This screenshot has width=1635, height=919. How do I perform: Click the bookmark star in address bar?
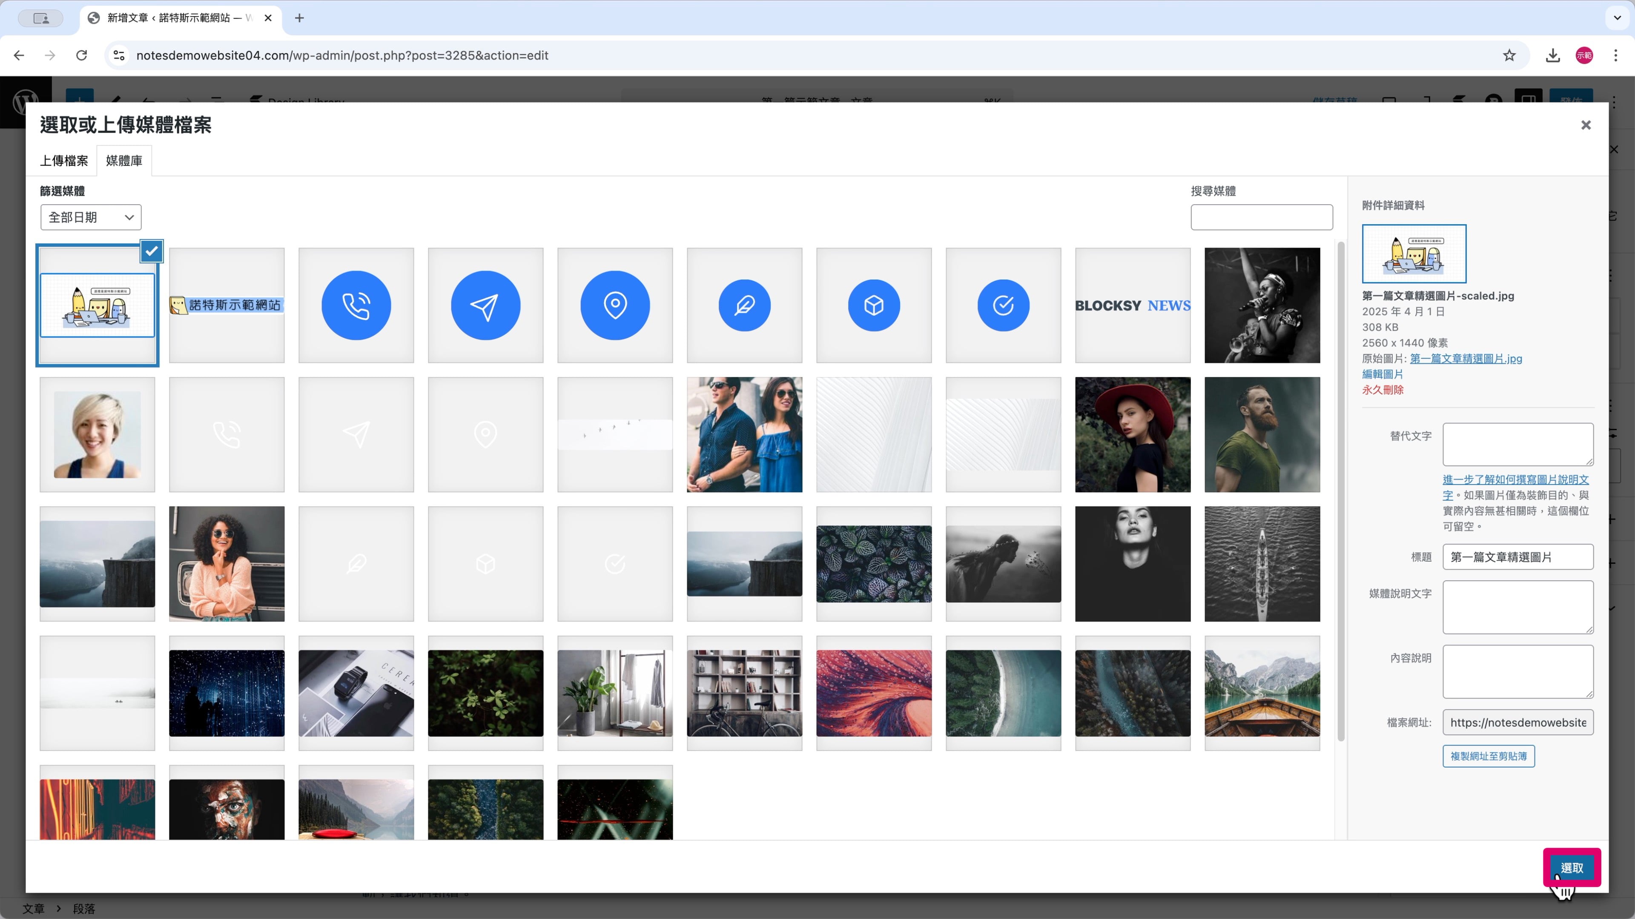1509,55
